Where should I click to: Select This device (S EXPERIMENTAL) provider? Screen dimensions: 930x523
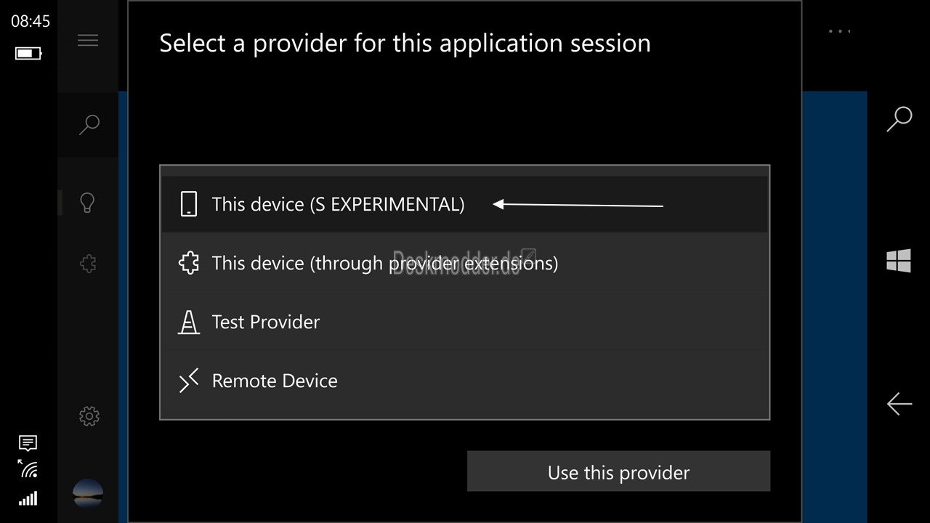pyautogui.click(x=338, y=205)
